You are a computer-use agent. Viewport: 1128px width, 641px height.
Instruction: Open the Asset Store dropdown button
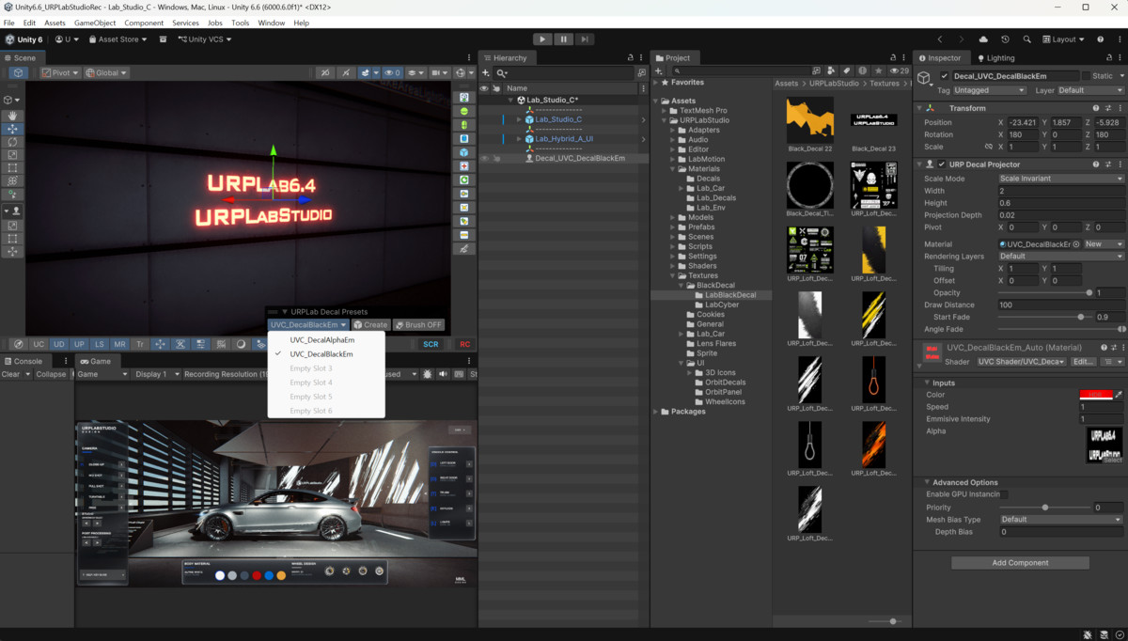click(119, 39)
